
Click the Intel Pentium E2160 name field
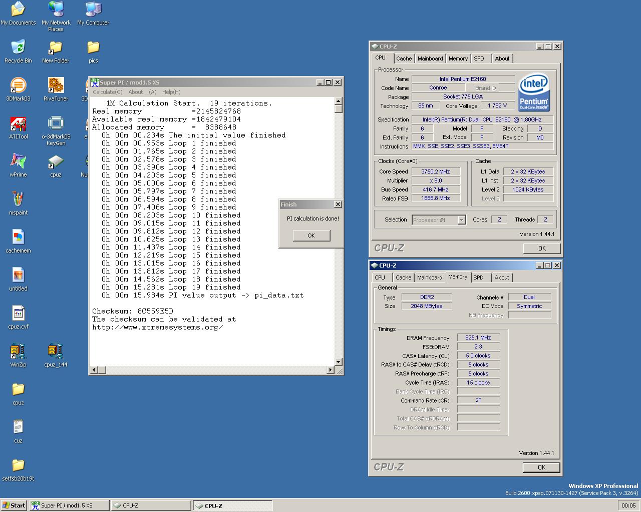(463, 79)
